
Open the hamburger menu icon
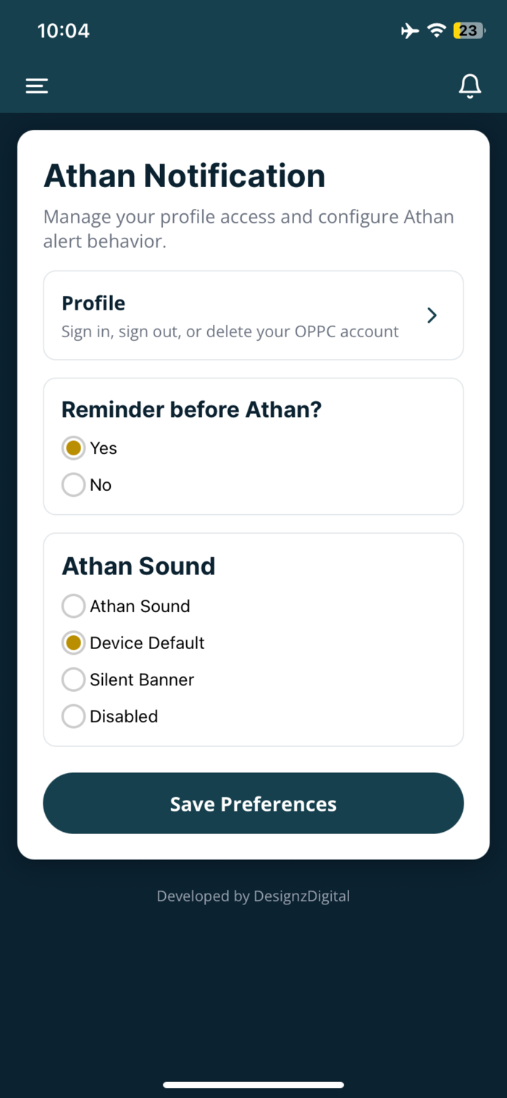[x=37, y=86]
